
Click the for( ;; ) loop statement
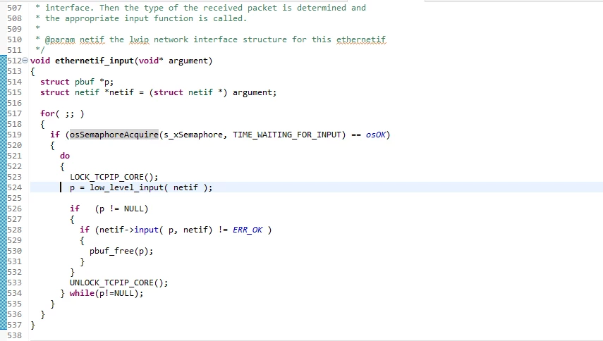pyautogui.click(x=62, y=113)
